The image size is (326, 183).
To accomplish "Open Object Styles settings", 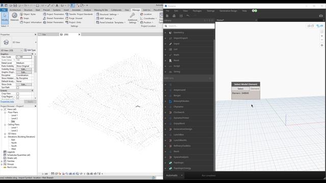I will pyautogui.click(x=28, y=14).
